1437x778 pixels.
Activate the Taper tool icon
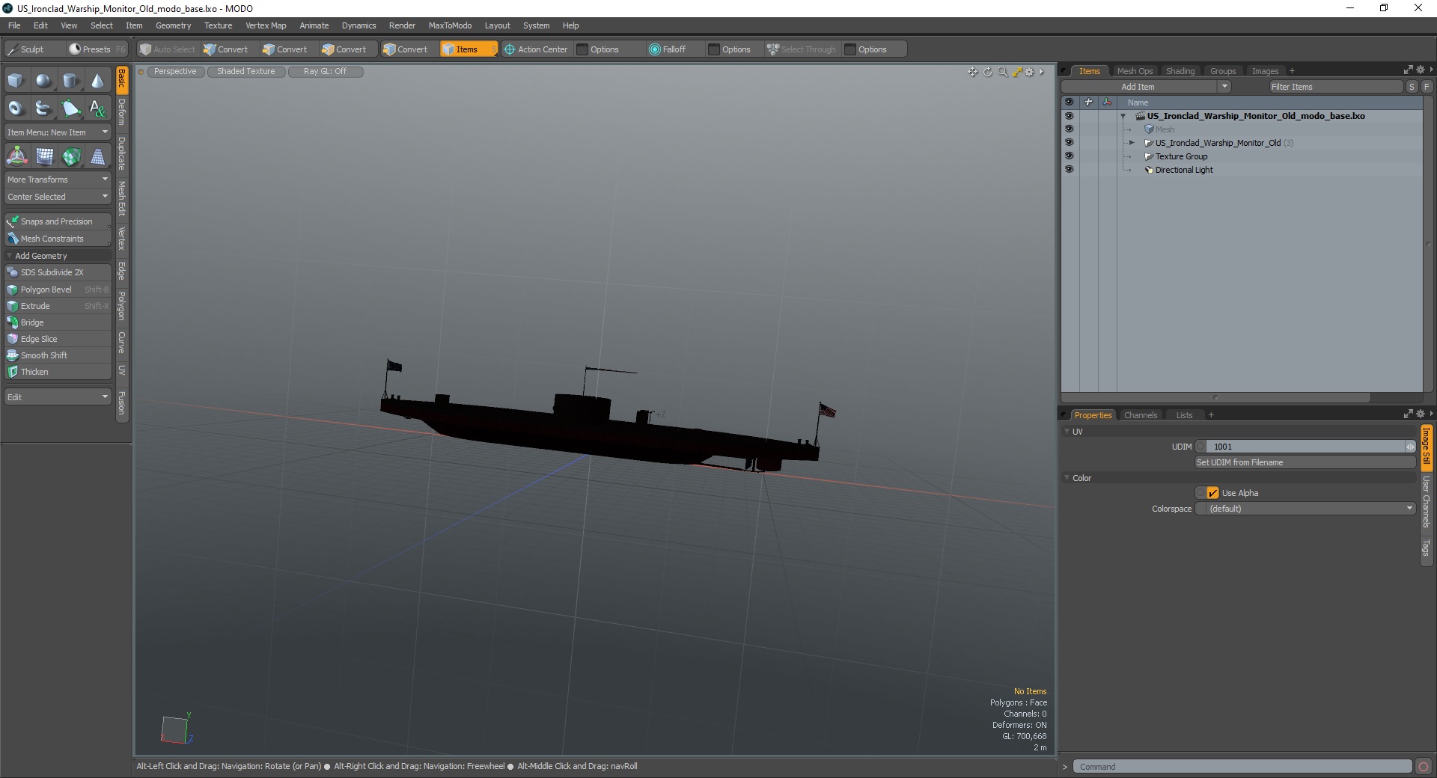tap(97, 156)
